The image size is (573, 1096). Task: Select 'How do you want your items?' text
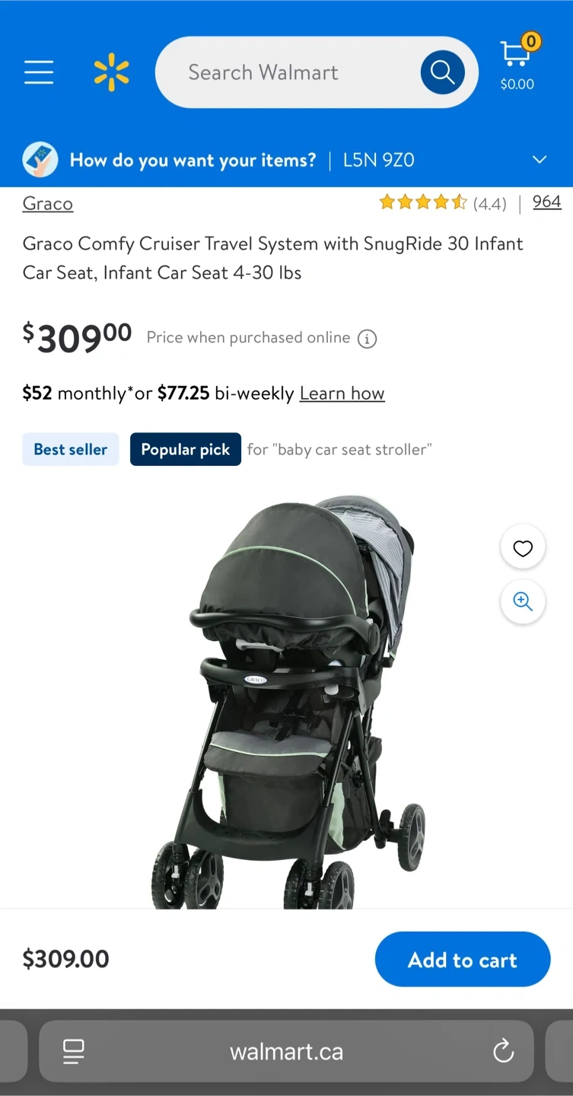click(x=193, y=160)
